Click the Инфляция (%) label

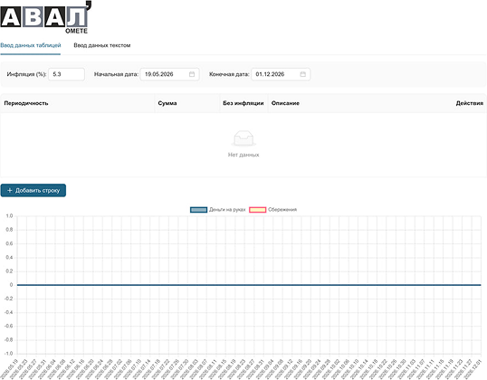click(26, 74)
